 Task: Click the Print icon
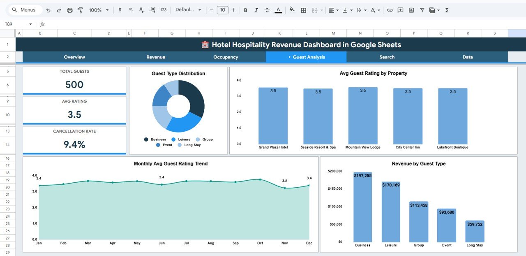click(x=69, y=10)
